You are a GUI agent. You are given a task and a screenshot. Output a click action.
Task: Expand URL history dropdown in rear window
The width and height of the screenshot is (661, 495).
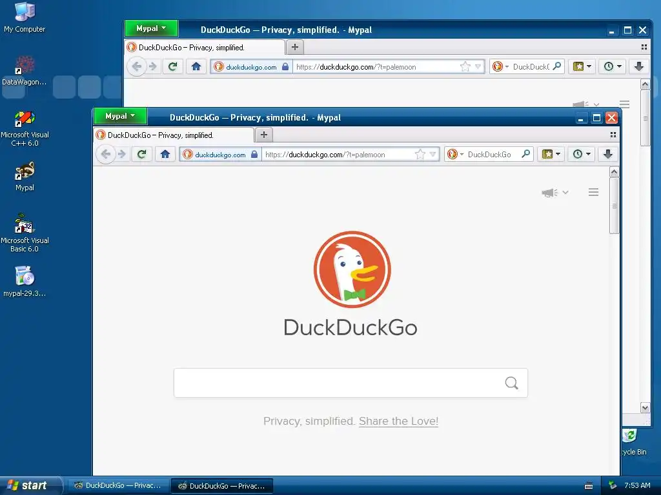(478, 66)
